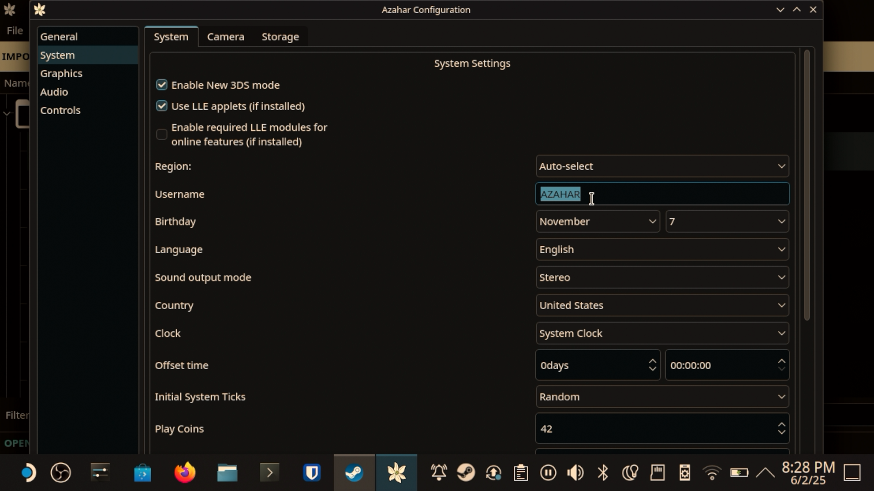874x491 pixels.
Task: Click the pause media tray icon
Action: pyautogui.click(x=548, y=473)
